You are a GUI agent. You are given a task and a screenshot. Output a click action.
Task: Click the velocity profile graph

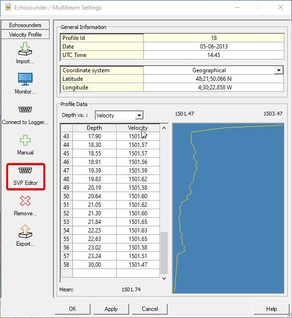pyautogui.click(x=228, y=208)
